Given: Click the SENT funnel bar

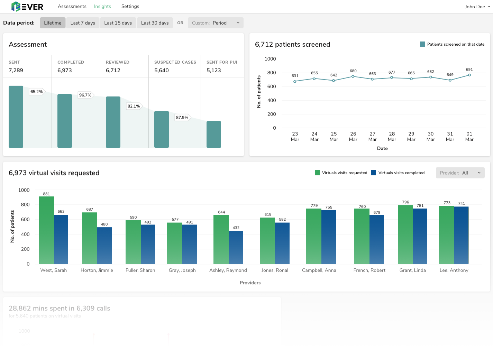Looking at the screenshot, I should click(x=16, y=117).
